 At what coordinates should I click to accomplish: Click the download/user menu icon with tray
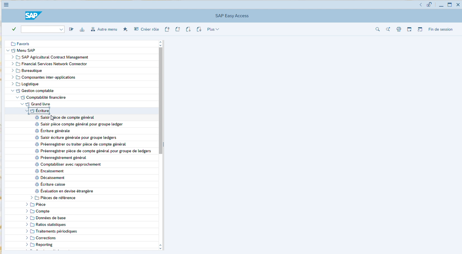point(82,29)
